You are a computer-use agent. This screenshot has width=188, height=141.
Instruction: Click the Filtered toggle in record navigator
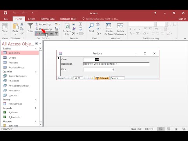pyautogui.click(x=102, y=78)
